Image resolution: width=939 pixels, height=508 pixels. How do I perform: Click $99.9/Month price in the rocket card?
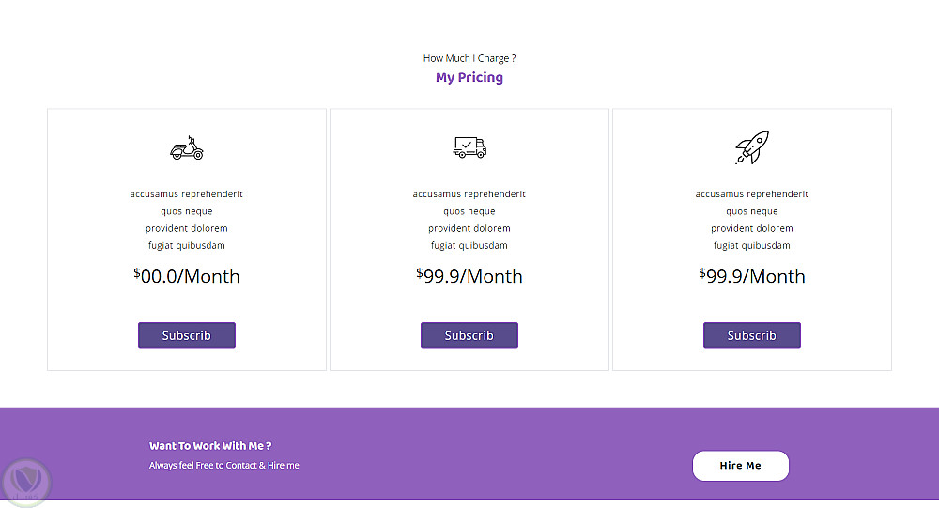(752, 276)
